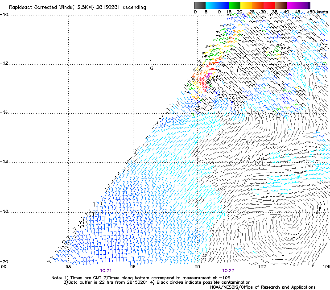Screen dimensions: 330x290
Task: Click the purple '10:21' time label
Action: 106,271
